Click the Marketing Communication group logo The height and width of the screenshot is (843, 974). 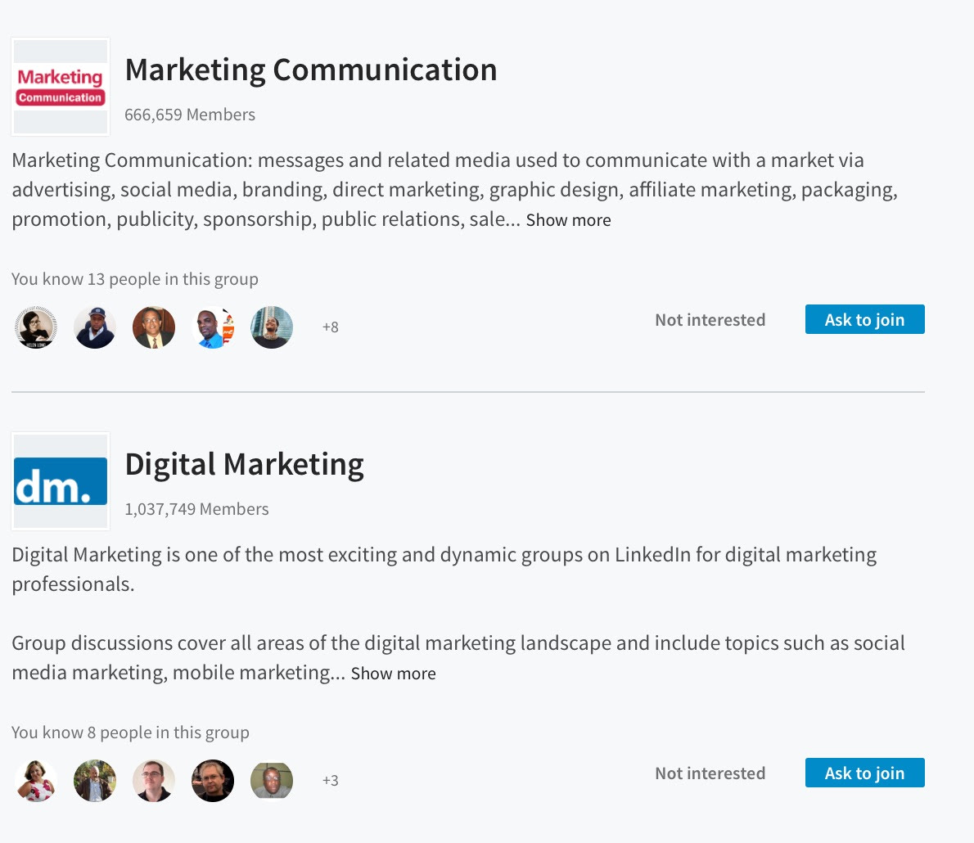click(61, 87)
